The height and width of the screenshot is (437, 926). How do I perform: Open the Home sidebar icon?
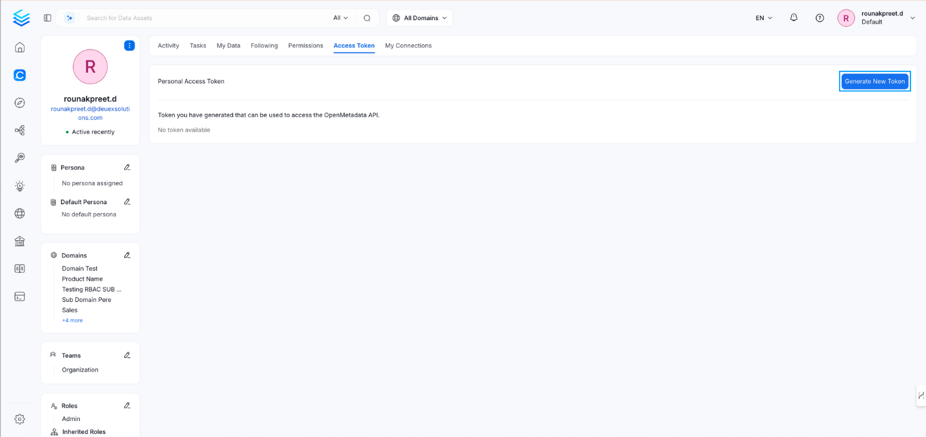pyautogui.click(x=20, y=48)
